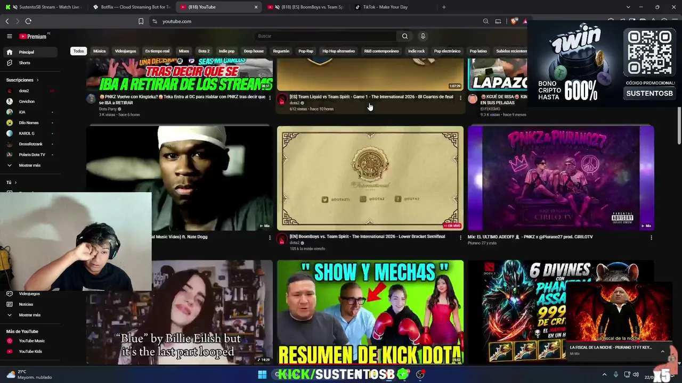Show hidden system tray icons
682x383 pixels.
point(604,375)
